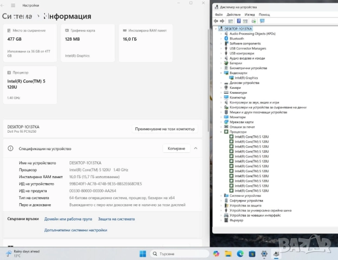Click the Settings window vertical scrollbar

[x=208, y=80]
